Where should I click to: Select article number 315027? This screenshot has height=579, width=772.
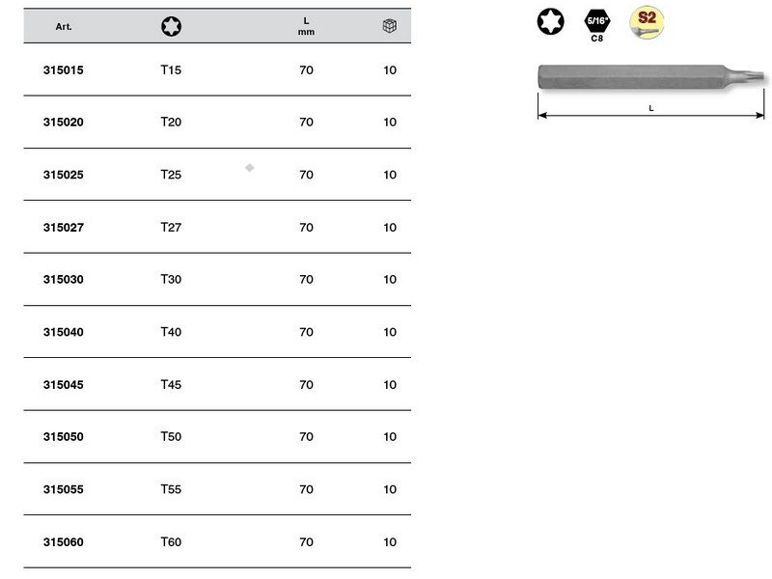[x=63, y=228]
